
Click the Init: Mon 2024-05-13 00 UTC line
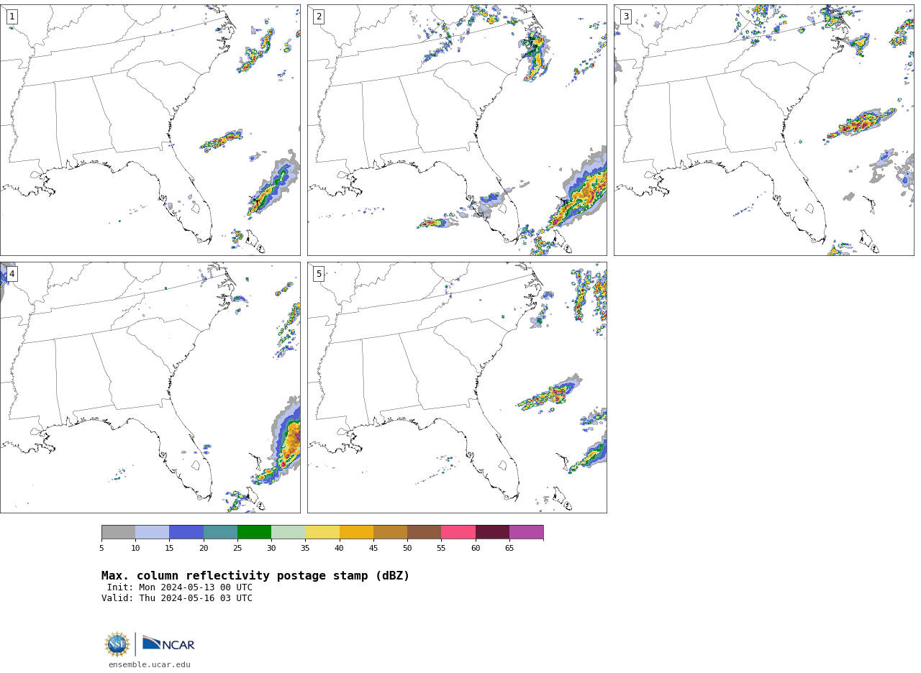point(180,587)
